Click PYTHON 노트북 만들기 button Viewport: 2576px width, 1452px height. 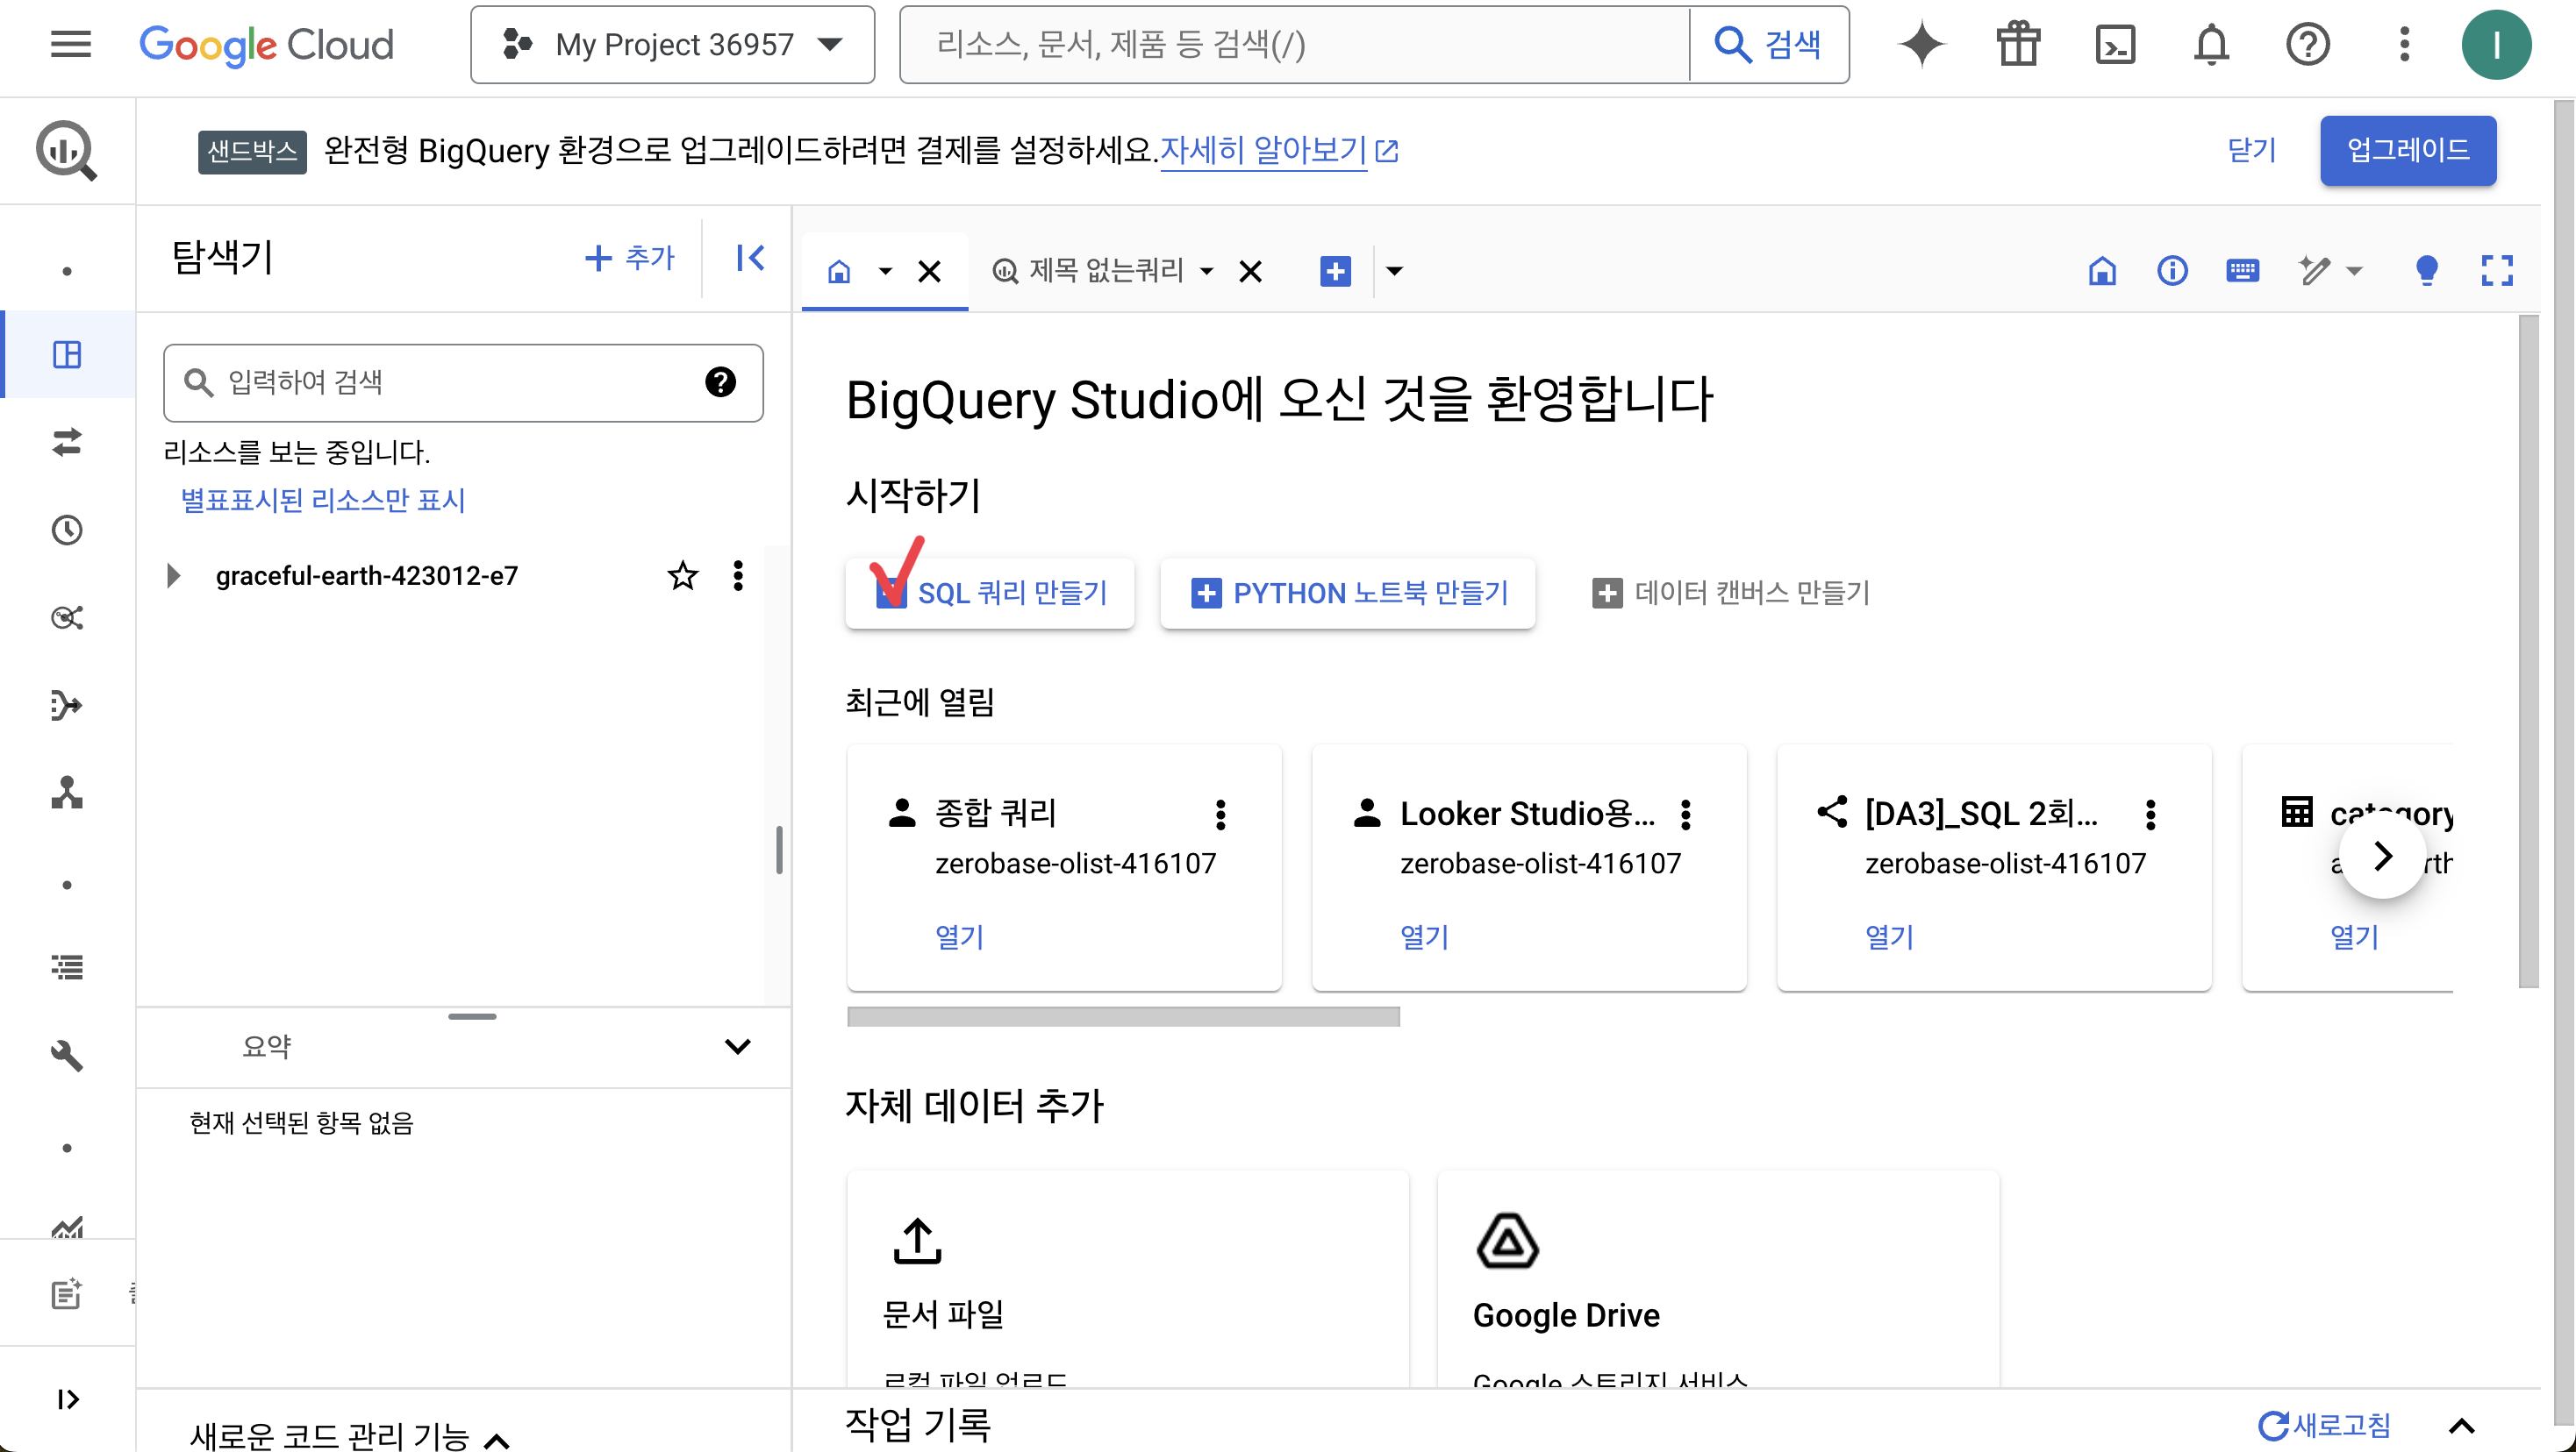click(x=1347, y=594)
